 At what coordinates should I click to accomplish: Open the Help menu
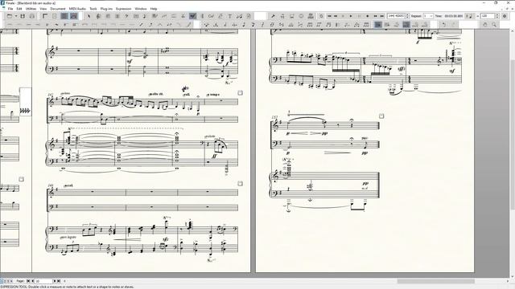point(154,9)
